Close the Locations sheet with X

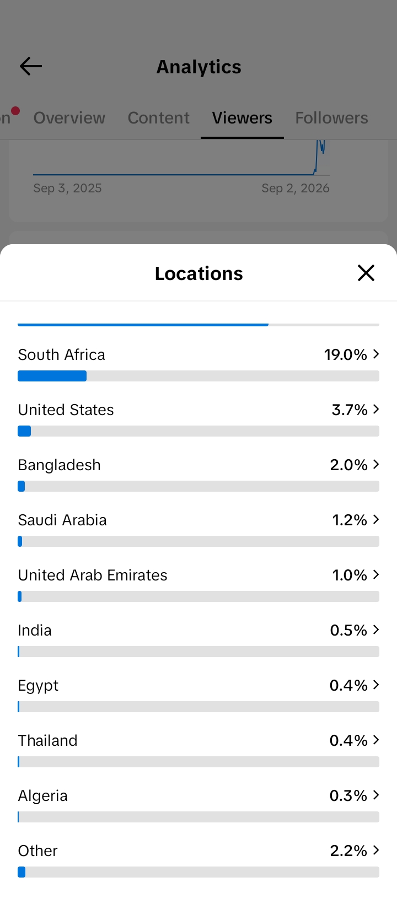(x=366, y=273)
